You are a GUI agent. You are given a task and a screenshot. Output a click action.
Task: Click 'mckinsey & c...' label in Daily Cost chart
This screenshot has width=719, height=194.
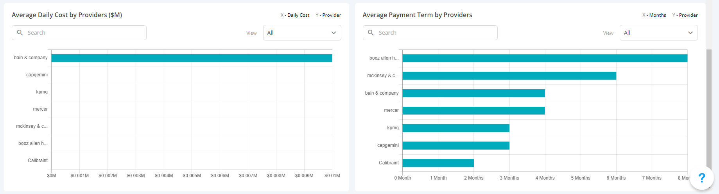(32, 126)
